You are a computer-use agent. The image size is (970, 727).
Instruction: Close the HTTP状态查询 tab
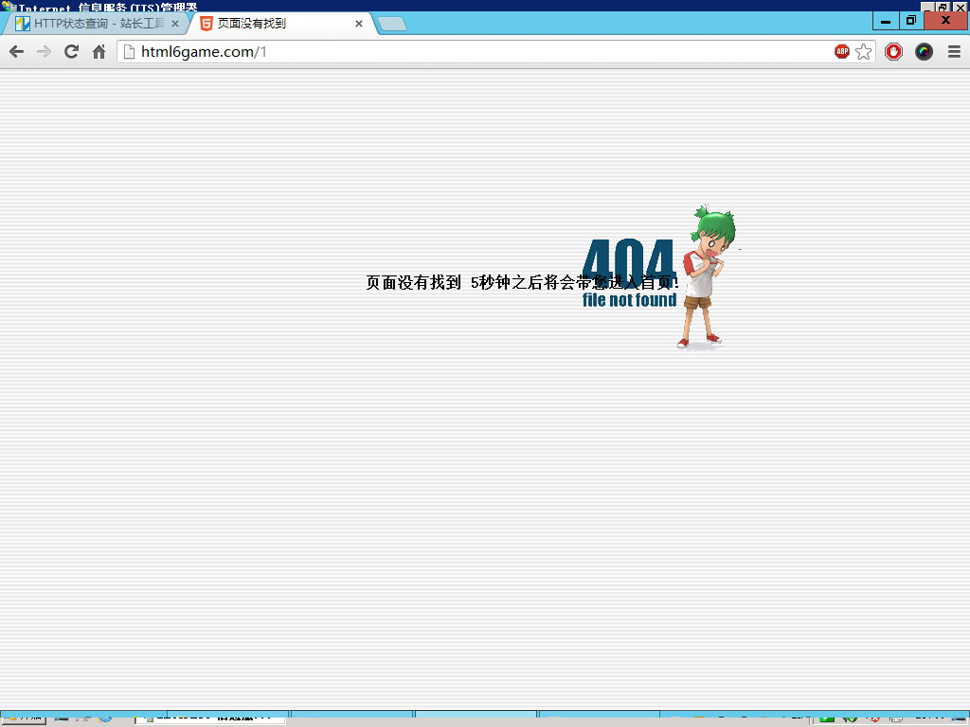click(175, 24)
